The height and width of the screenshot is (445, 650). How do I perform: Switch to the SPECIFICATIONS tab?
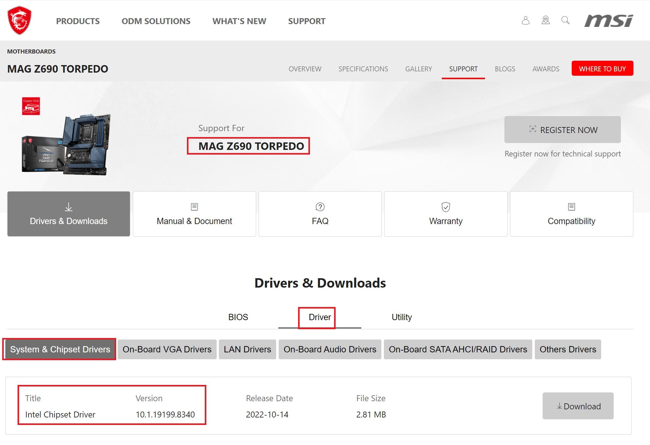click(x=363, y=69)
